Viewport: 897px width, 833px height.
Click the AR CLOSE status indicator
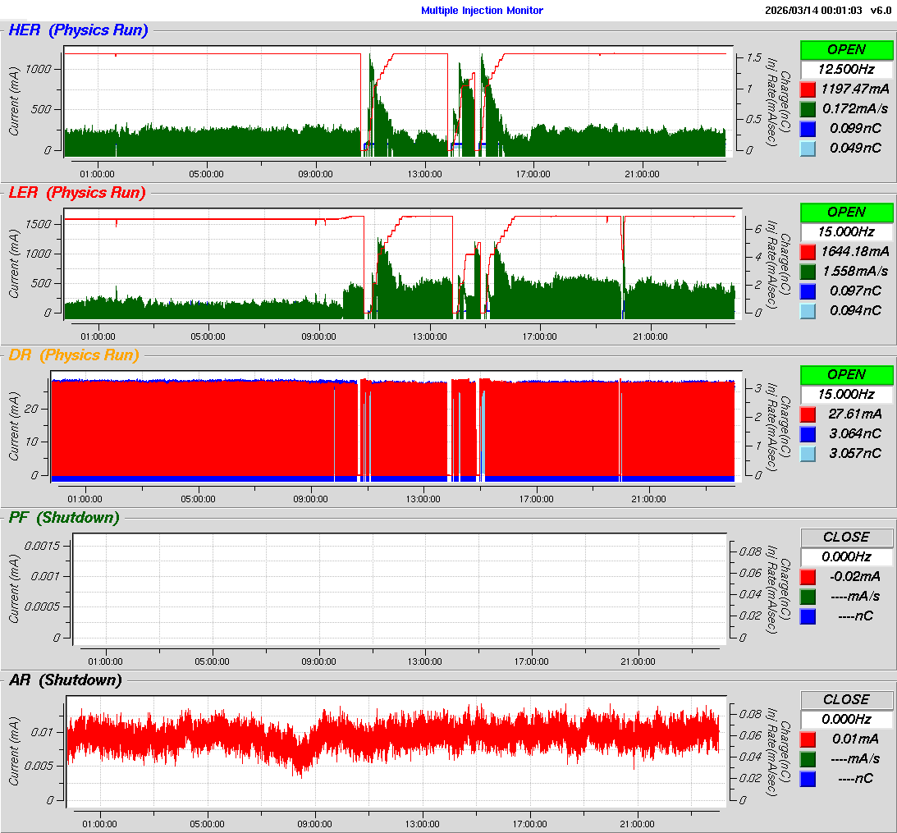846,700
